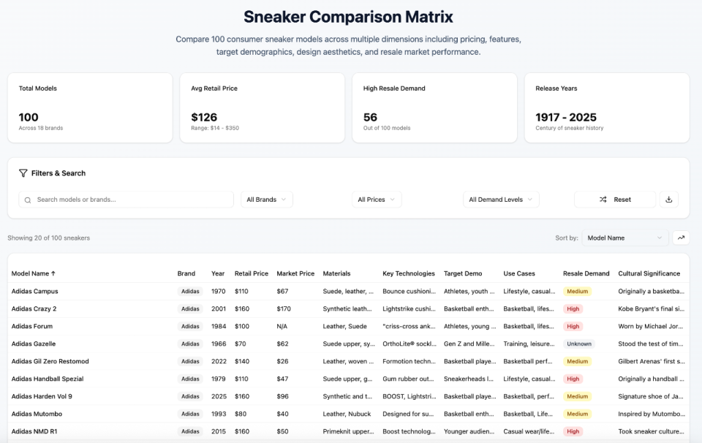Click the Materials column header
This screenshot has width=702, height=443.
pos(336,273)
